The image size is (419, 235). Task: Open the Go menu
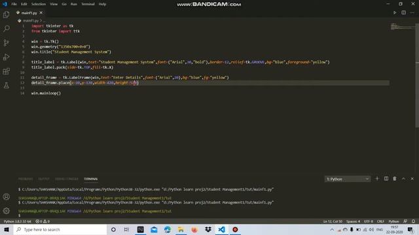click(64, 4)
